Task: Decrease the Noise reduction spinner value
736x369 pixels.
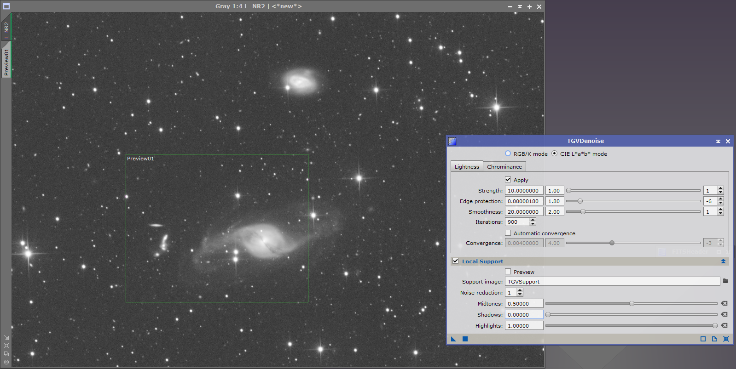Action: 520,295
